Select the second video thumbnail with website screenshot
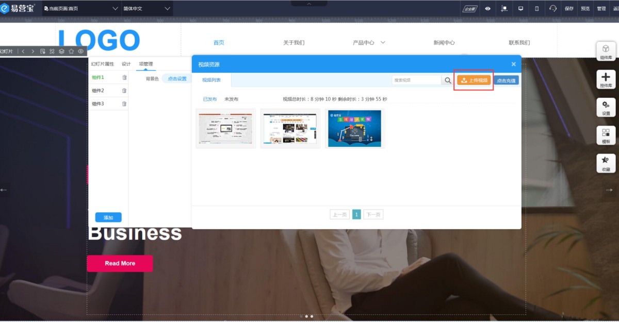 (290, 128)
